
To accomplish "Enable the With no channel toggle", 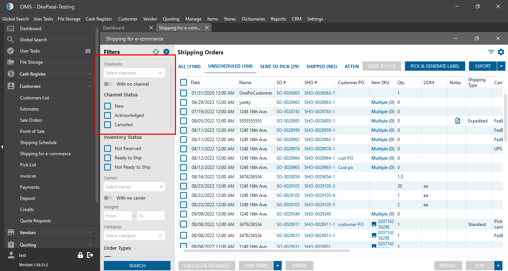I will [108, 84].
